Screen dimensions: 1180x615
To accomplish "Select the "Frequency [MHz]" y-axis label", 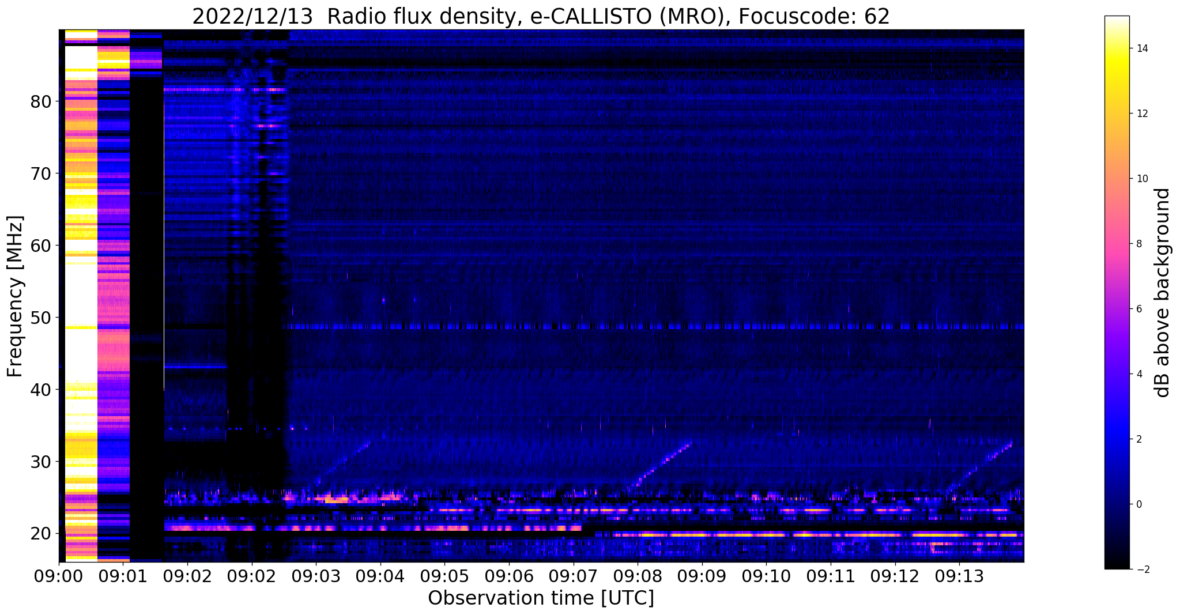I will pos(15,296).
